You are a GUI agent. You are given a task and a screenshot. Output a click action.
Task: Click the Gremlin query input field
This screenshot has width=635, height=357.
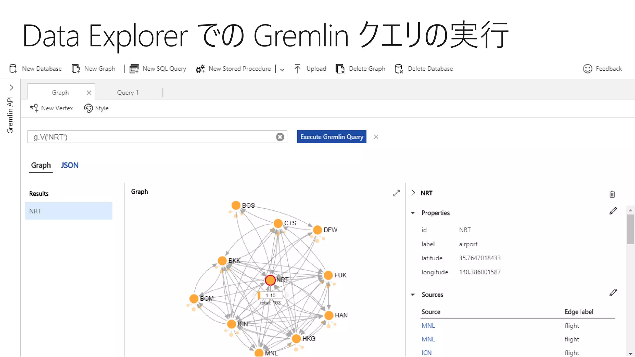[152, 137]
